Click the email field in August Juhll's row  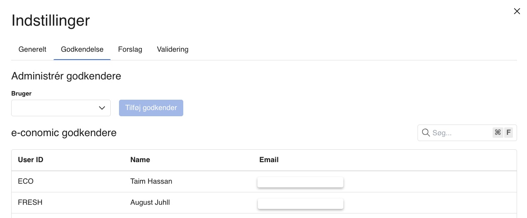pos(300,204)
